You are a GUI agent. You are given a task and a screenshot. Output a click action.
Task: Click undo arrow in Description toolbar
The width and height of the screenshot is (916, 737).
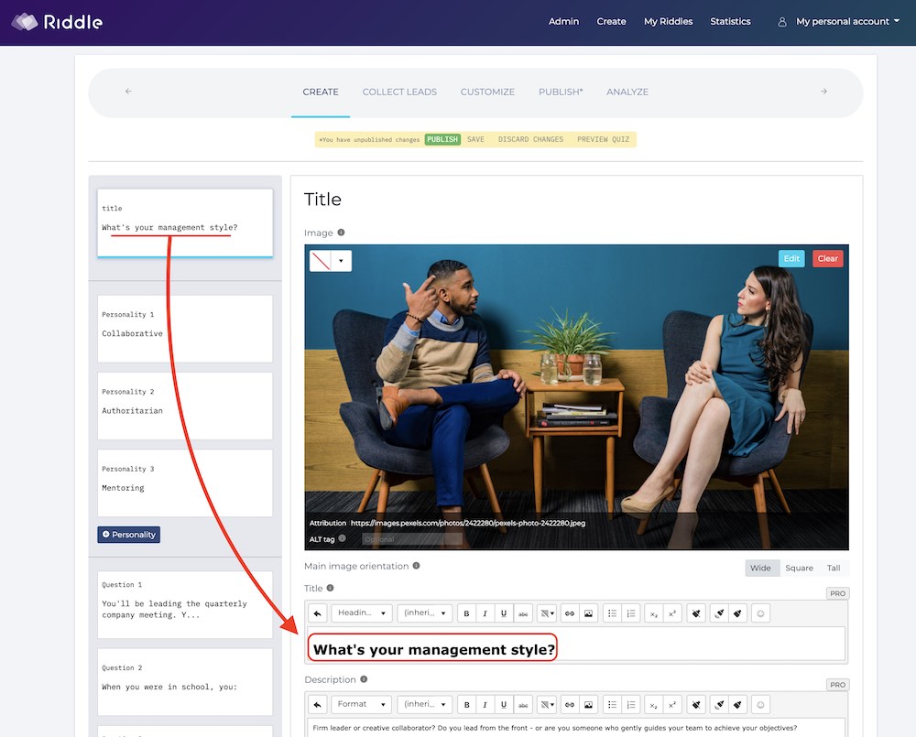tap(317, 704)
